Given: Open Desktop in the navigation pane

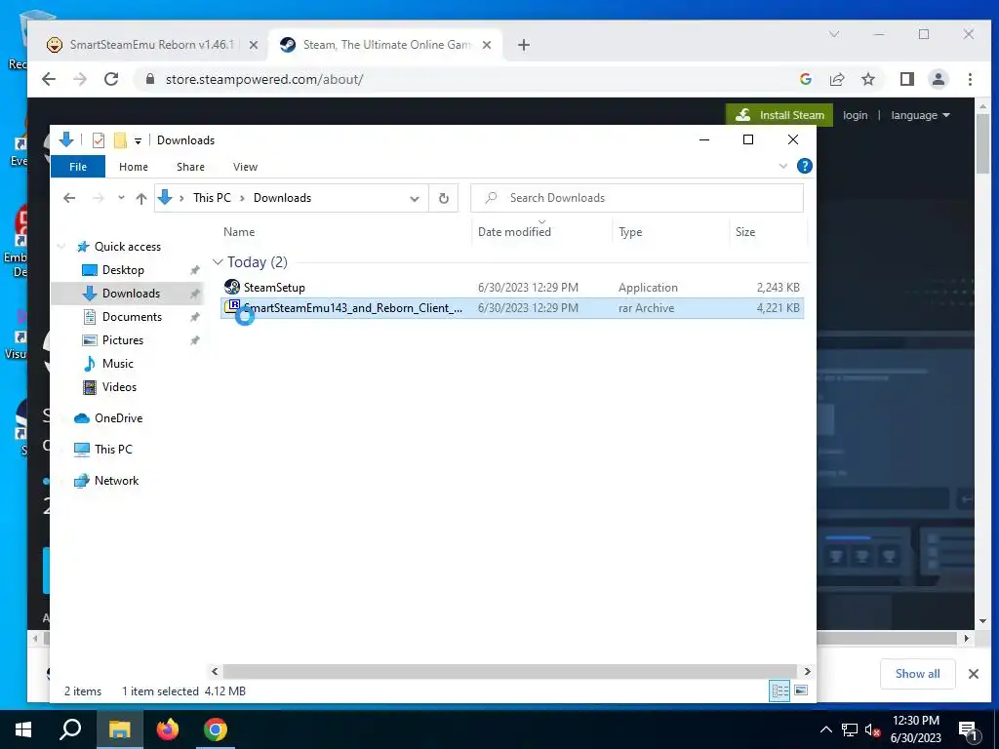Looking at the screenshot, I should pyautogui.click(x=123, y=270).
